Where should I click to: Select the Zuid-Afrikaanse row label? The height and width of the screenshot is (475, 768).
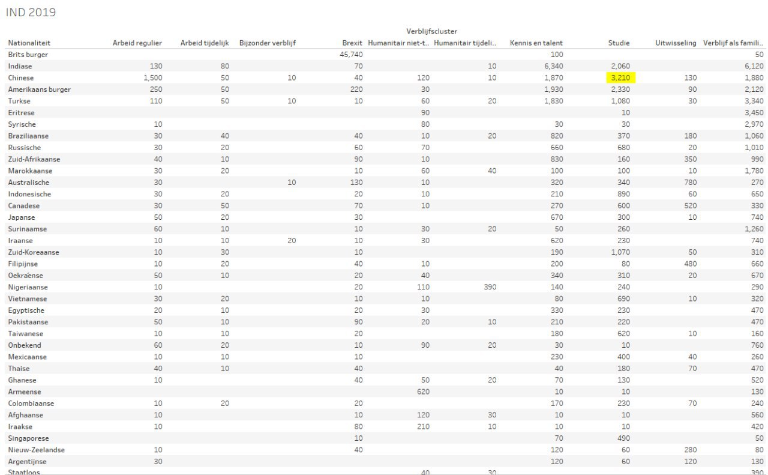tap(34, 159)
